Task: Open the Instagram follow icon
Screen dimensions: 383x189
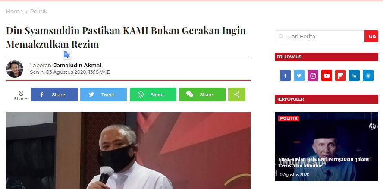Action: [313, 76]
